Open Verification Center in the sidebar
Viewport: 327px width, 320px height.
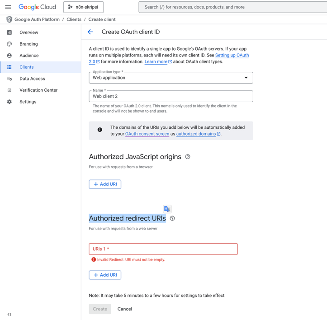38,90
